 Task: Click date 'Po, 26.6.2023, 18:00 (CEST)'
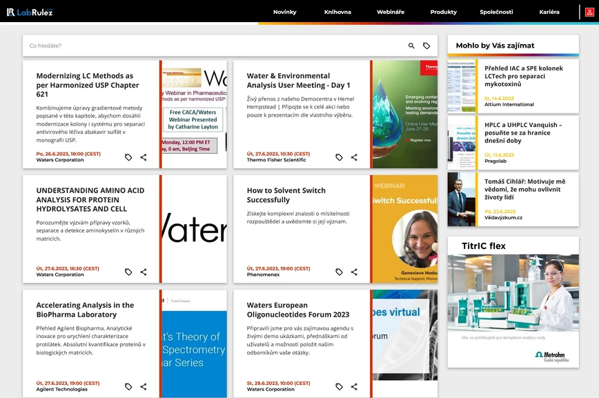pyautogui.click(x=68, y=154)
